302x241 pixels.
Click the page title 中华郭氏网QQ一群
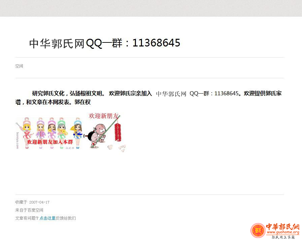point(105,43)
